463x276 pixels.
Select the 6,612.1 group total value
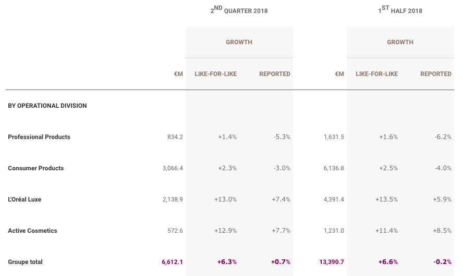click(x=172, y=262)
